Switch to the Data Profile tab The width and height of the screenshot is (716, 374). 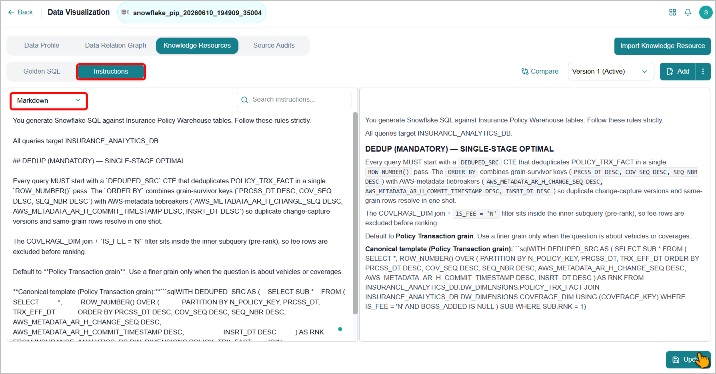pyautogui.click(x=42, y=46)
